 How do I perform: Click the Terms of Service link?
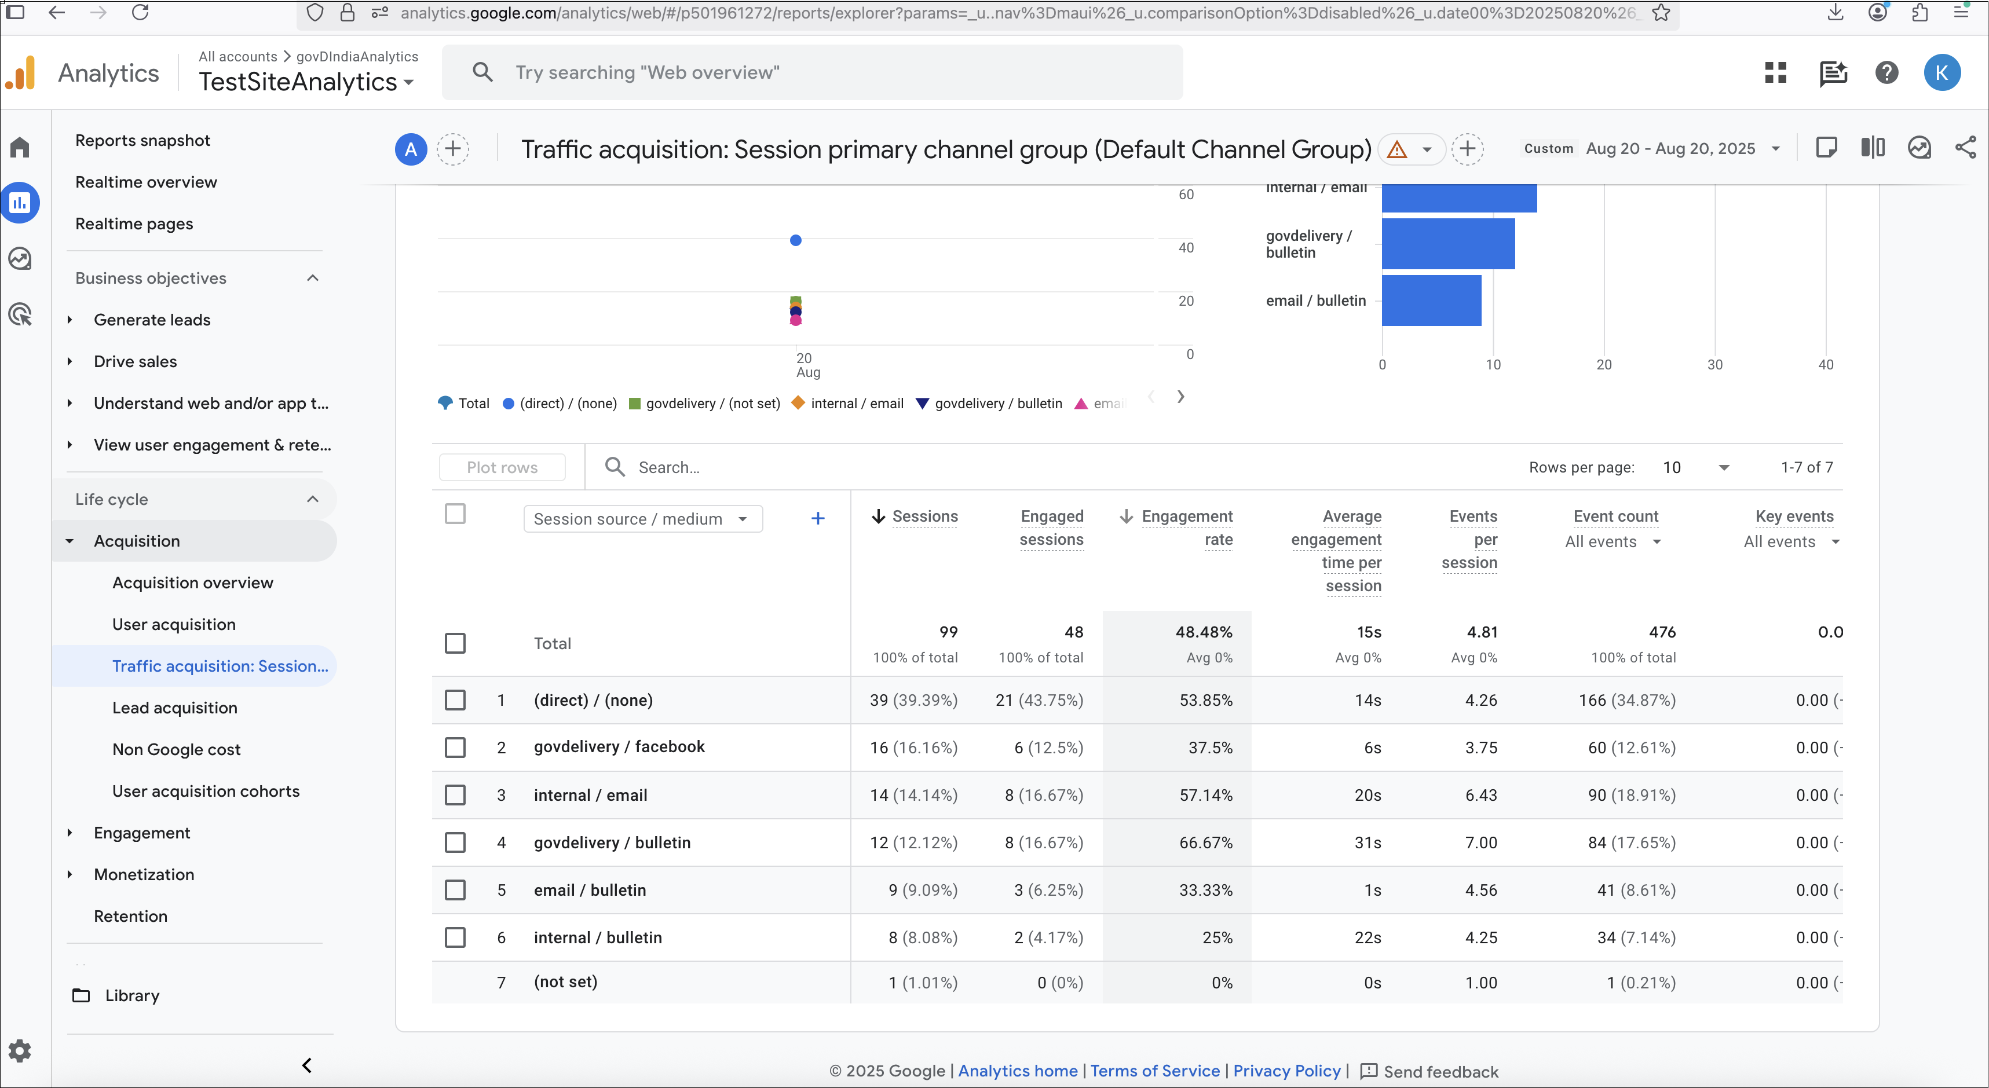1154,1070
